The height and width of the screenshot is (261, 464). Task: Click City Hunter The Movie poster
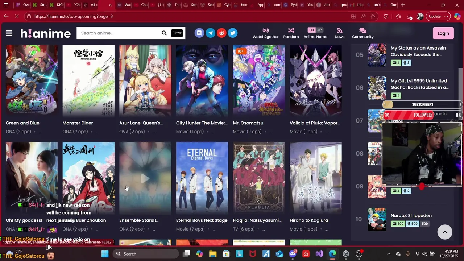(202, 80)
